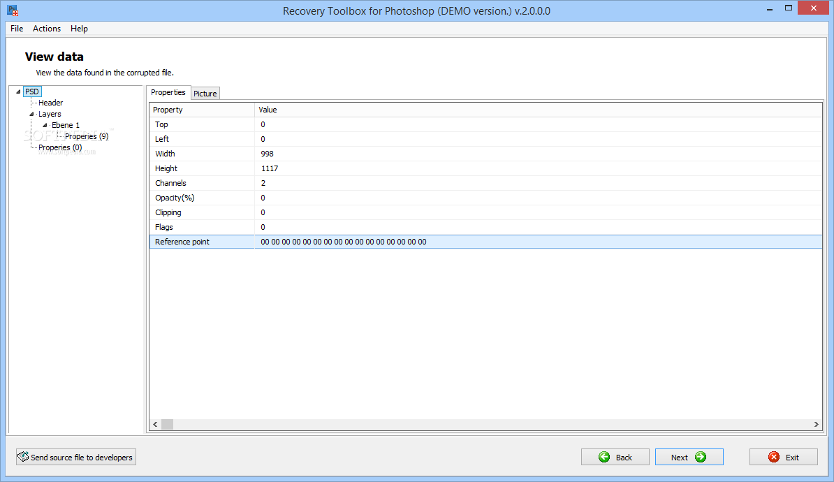Click the Exit button label
834x482 pixels.
tap(792, 458)
